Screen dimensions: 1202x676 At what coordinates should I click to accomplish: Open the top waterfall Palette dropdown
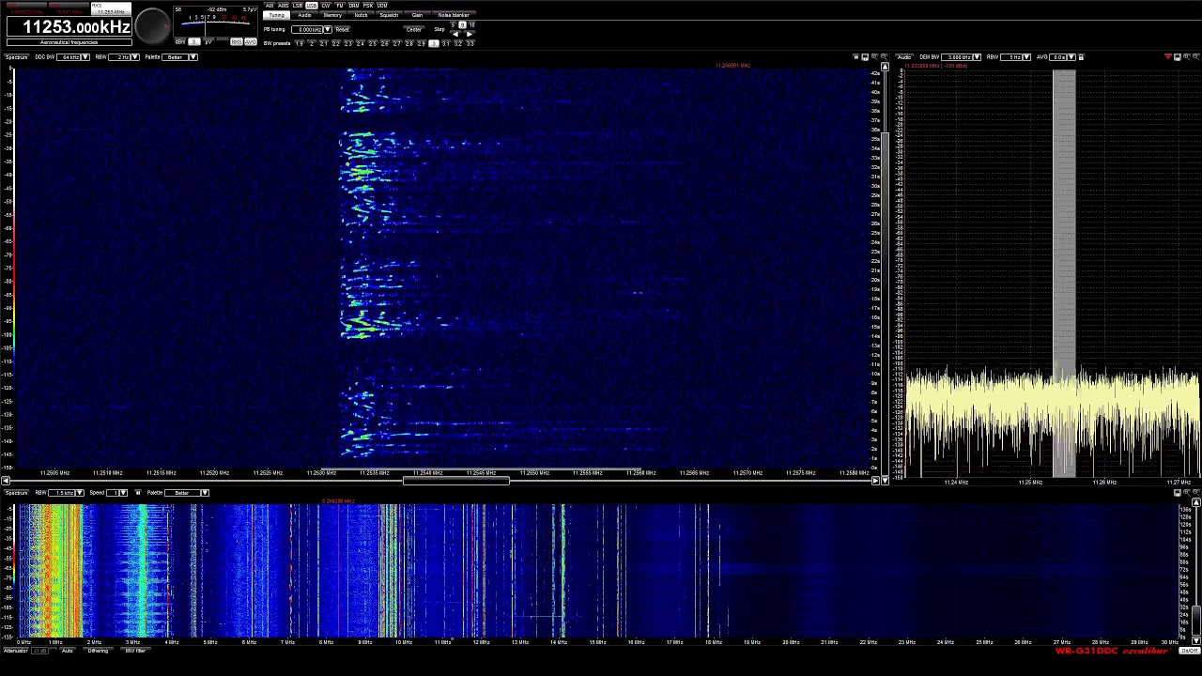coord(193,57)
